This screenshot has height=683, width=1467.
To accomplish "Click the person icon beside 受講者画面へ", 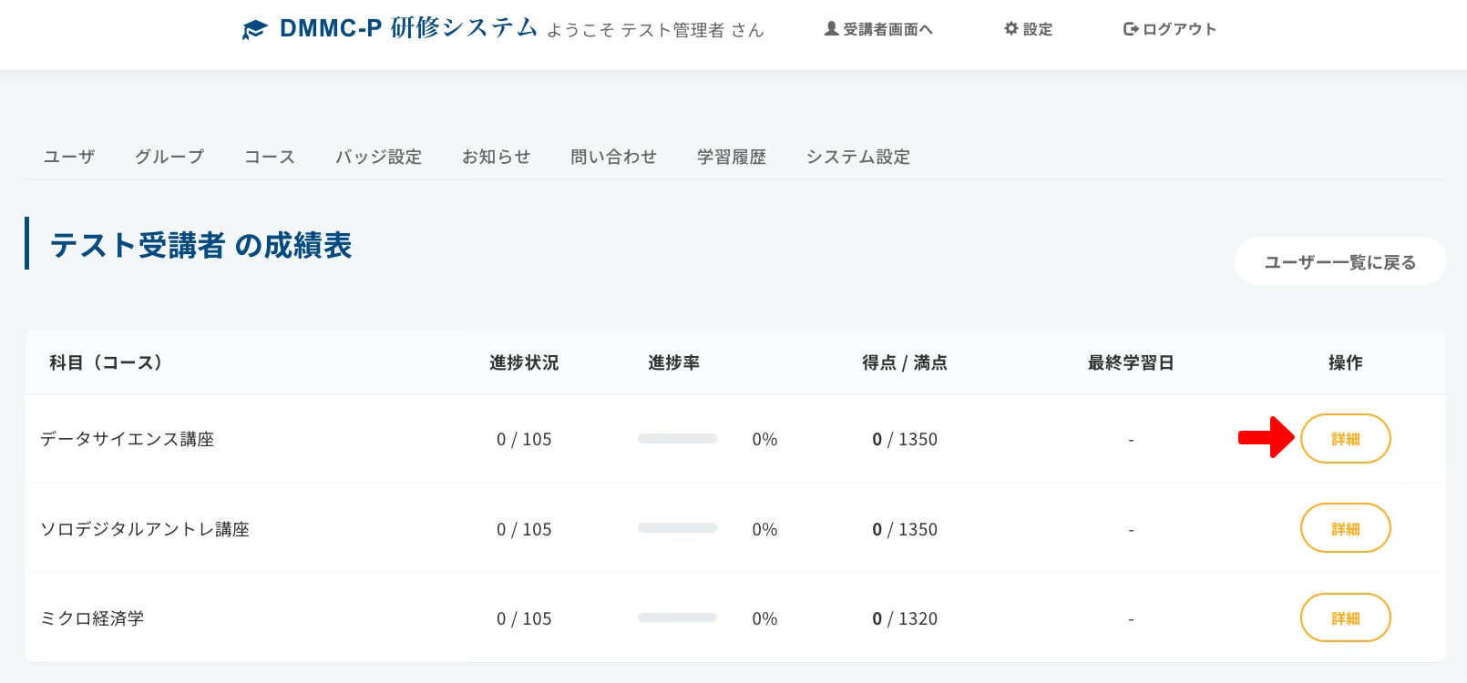I will coord(831,29).
